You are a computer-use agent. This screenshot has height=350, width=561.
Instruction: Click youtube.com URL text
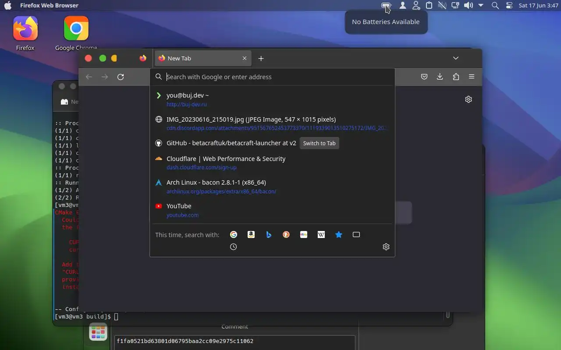(182, 215)
